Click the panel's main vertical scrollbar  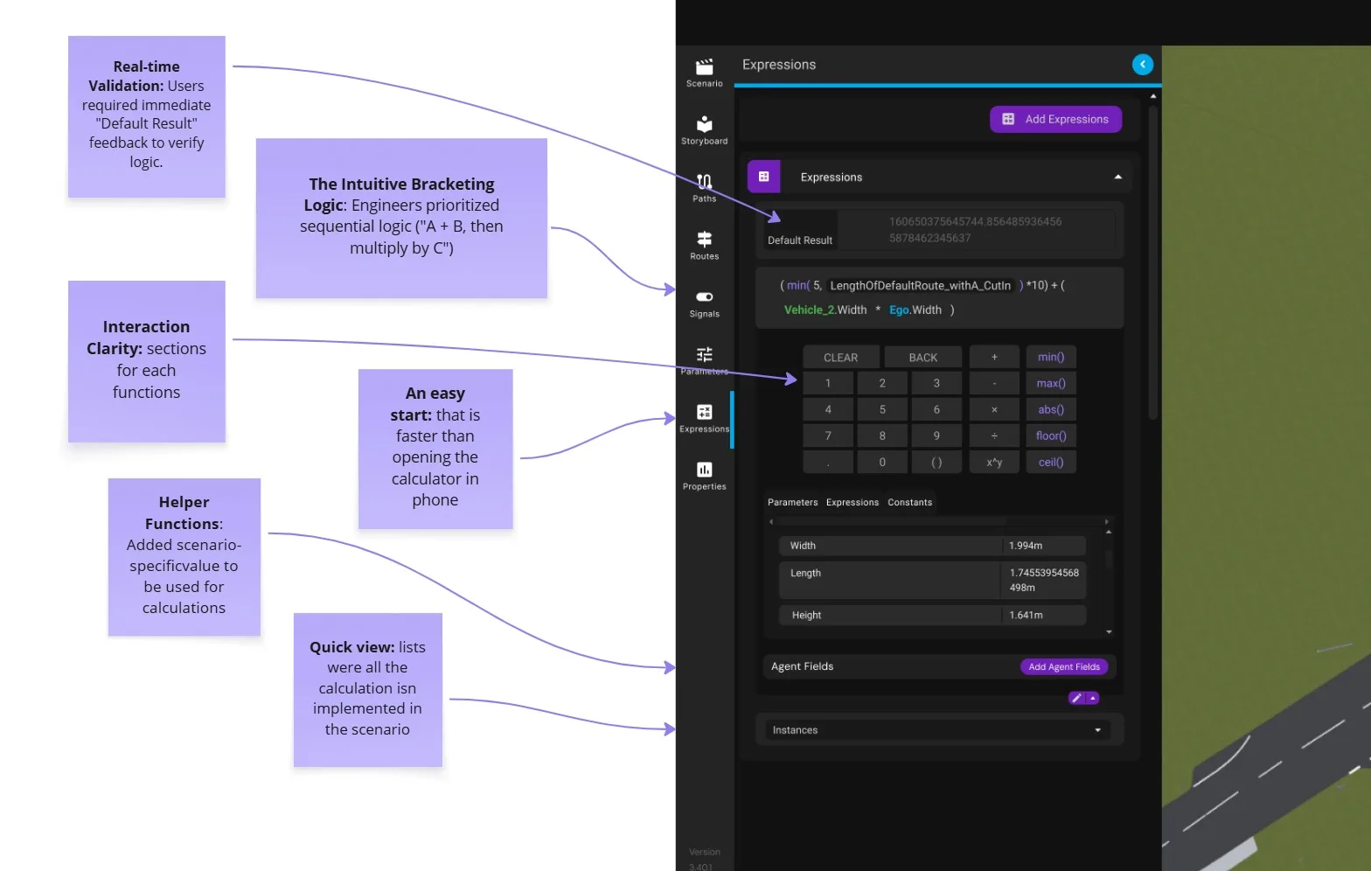pyautogui.click(x=1153, y=262)
